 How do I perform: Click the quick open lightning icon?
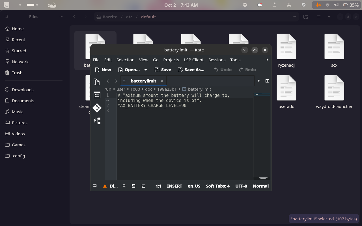click(258, 81)
